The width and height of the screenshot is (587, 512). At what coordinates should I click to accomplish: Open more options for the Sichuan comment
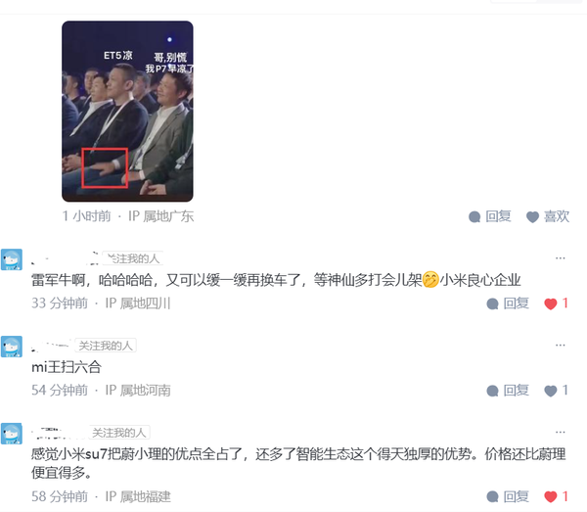[x=560, y=258]
